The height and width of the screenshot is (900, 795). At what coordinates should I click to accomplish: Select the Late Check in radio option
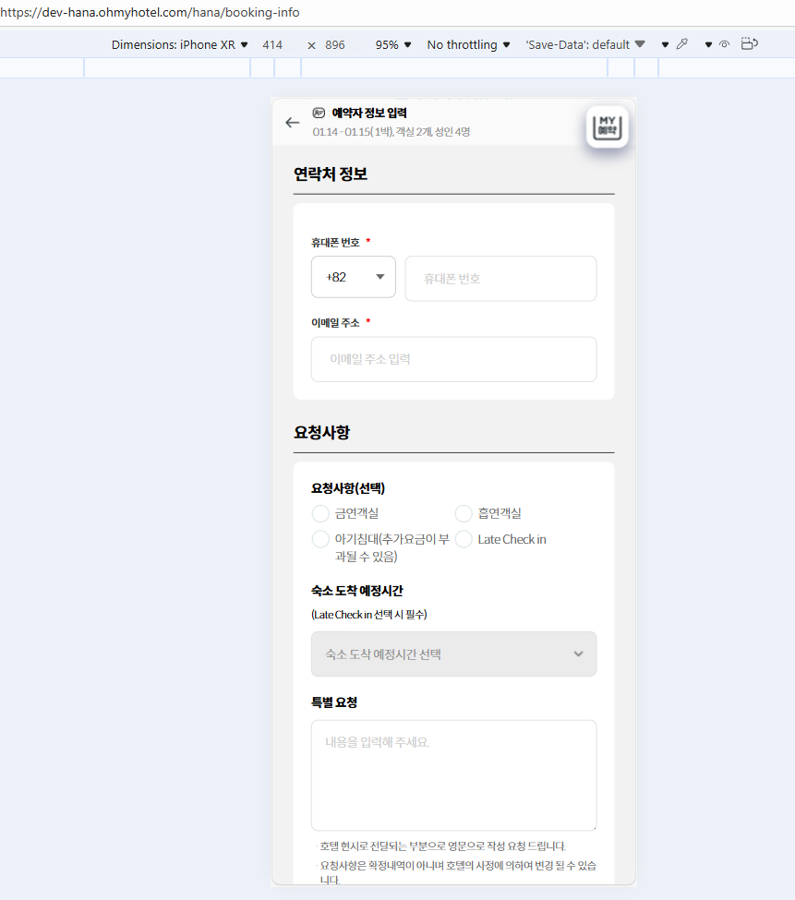click(x=464, y=540)
